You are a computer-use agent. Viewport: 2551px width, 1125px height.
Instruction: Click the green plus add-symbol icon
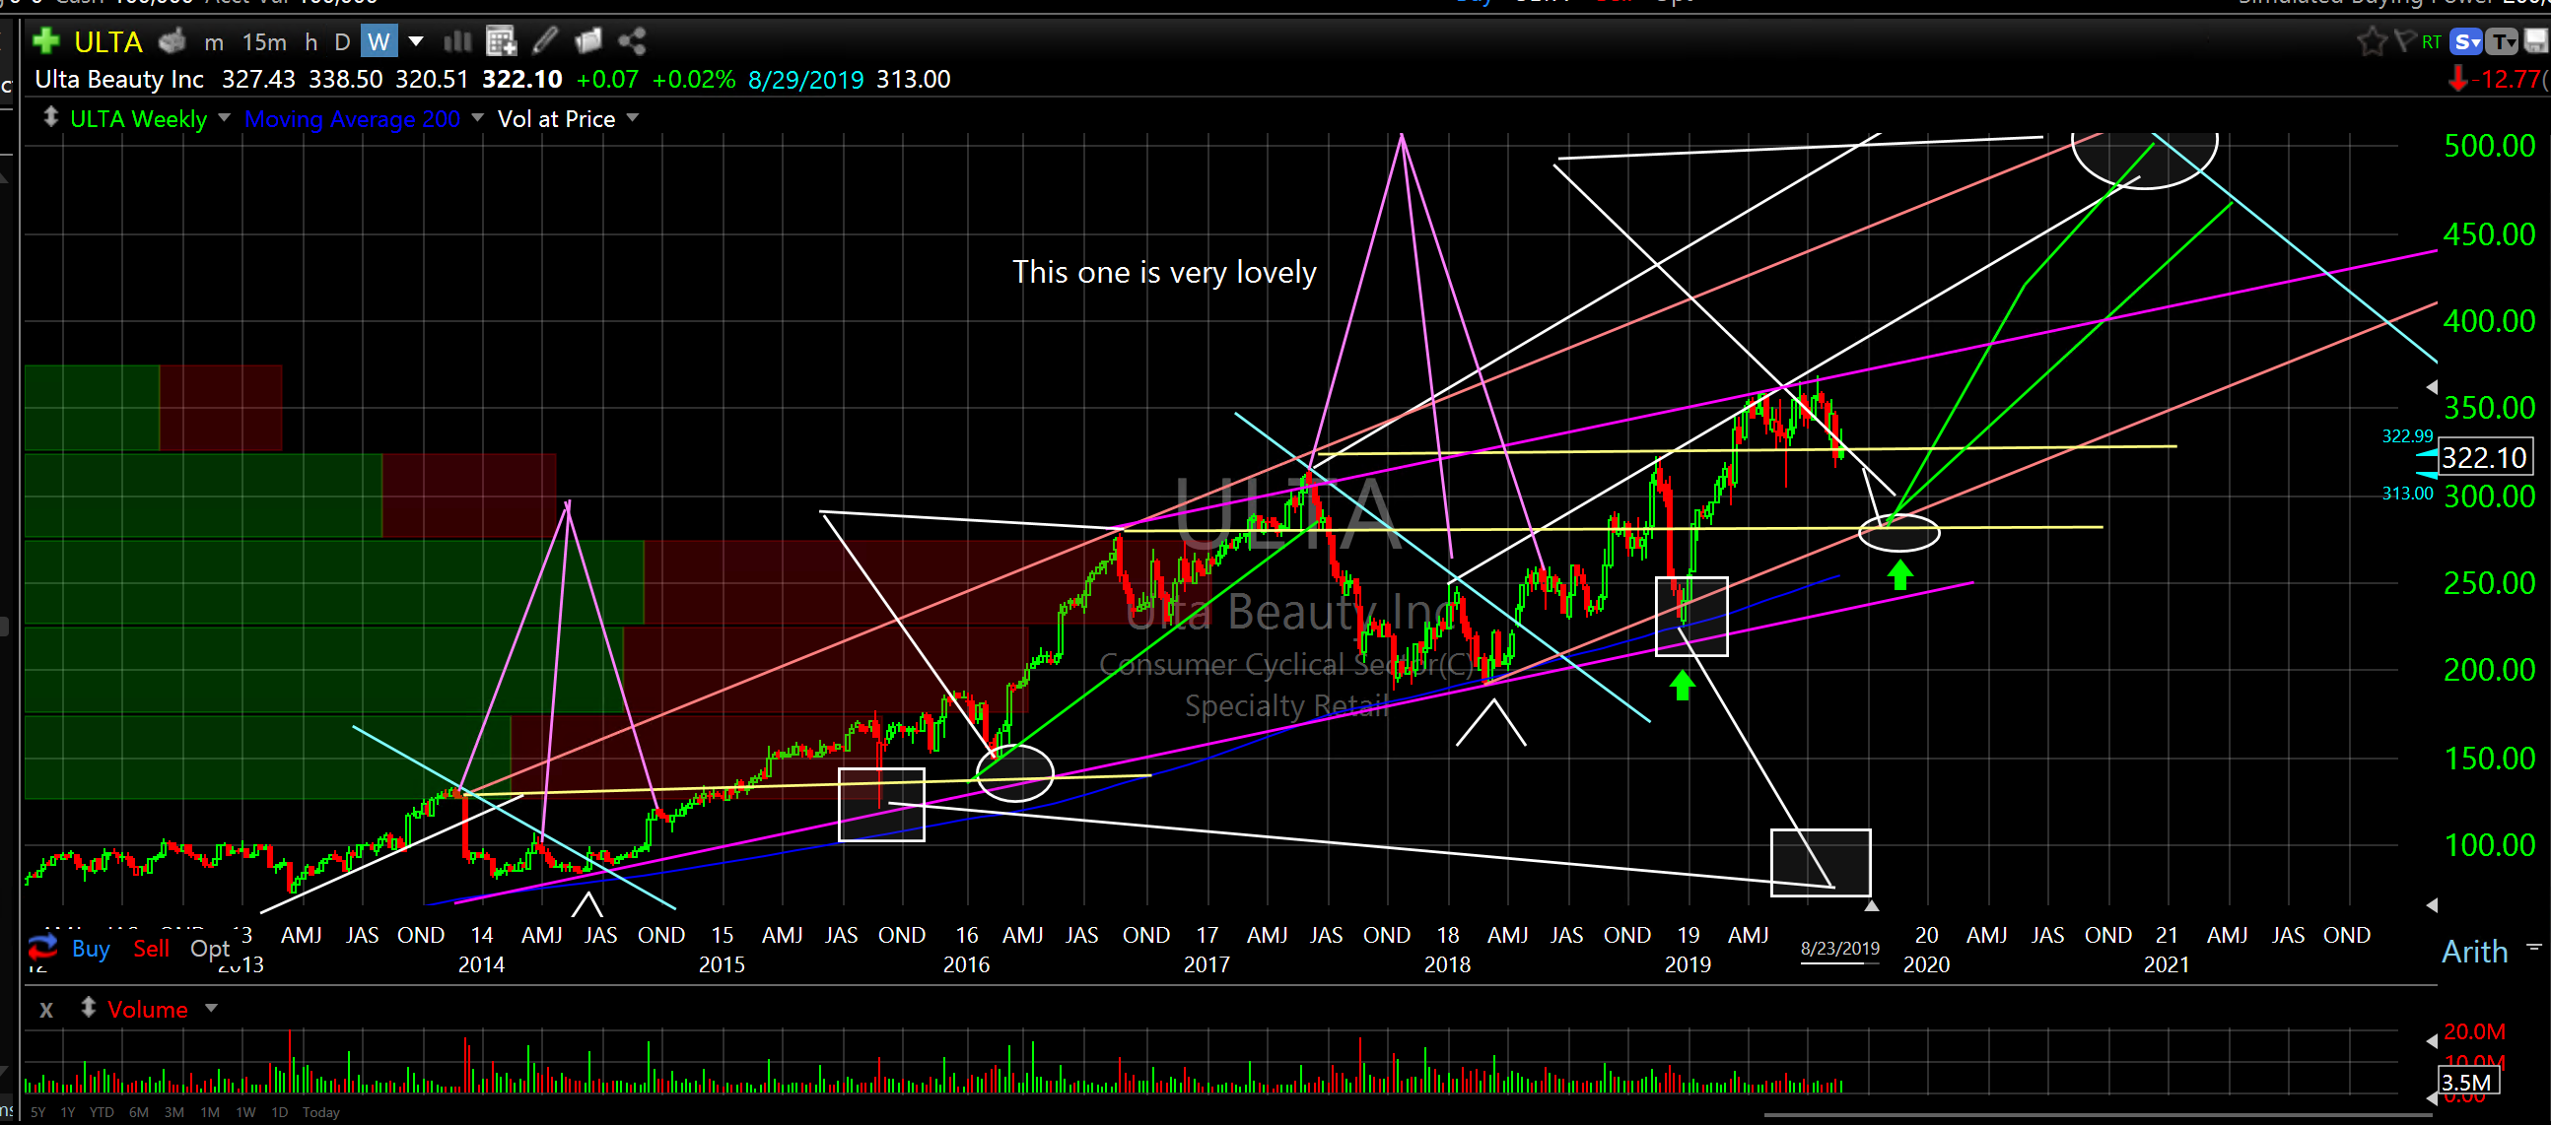coord(45,41)
